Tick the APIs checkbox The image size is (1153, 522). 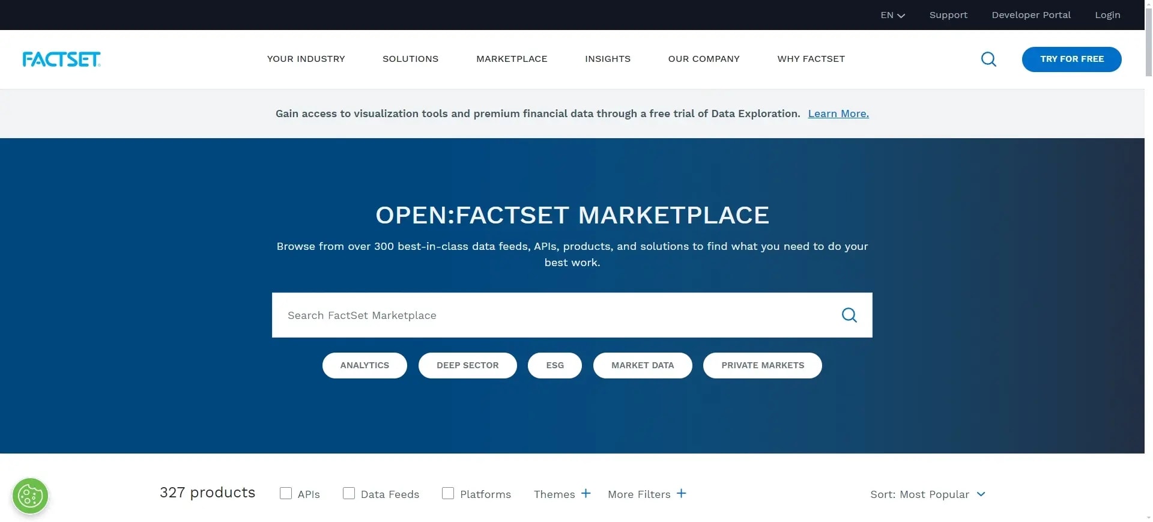pyautogui.click(x=286, y=493)
